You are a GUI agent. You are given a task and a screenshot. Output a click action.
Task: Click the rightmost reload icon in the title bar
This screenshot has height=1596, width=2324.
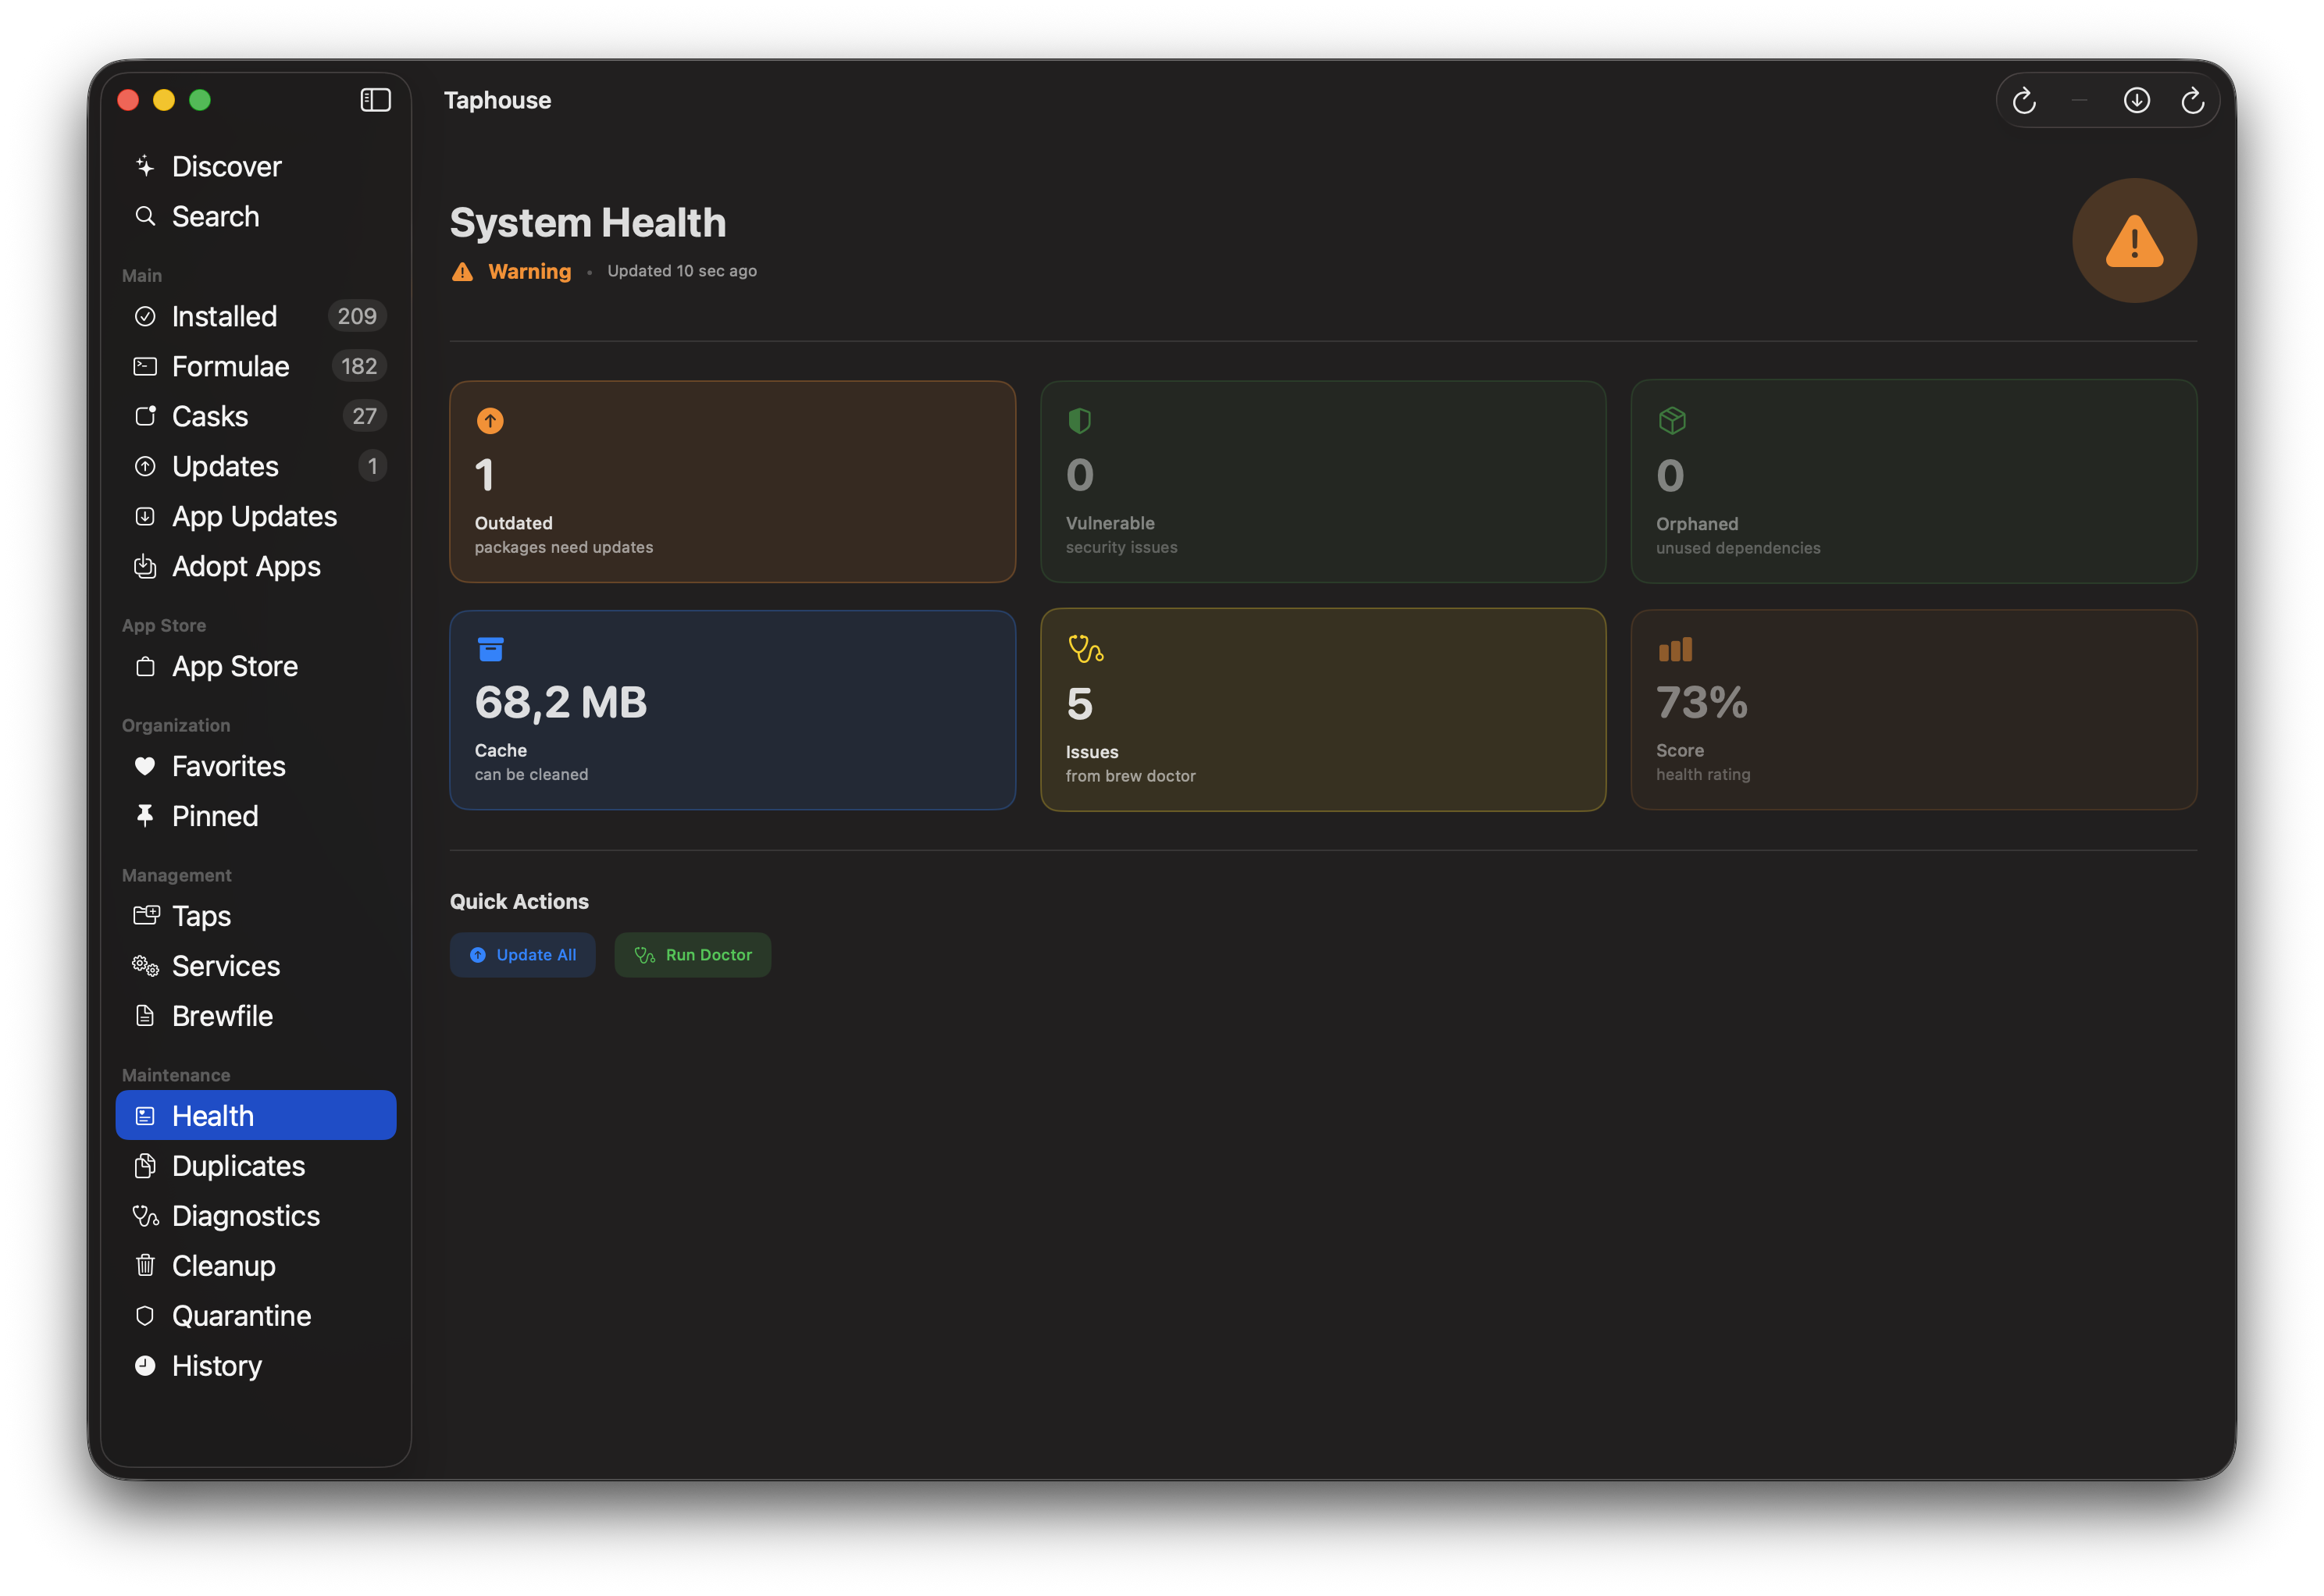tap(2193, 99)
